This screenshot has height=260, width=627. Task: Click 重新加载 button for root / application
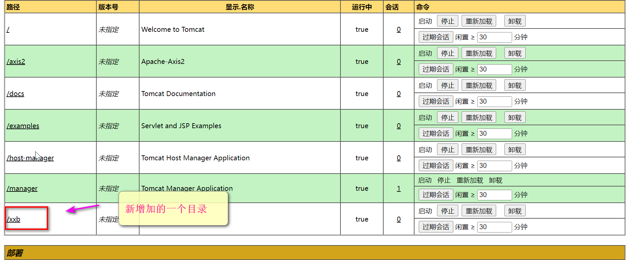[x=479, y=21]
